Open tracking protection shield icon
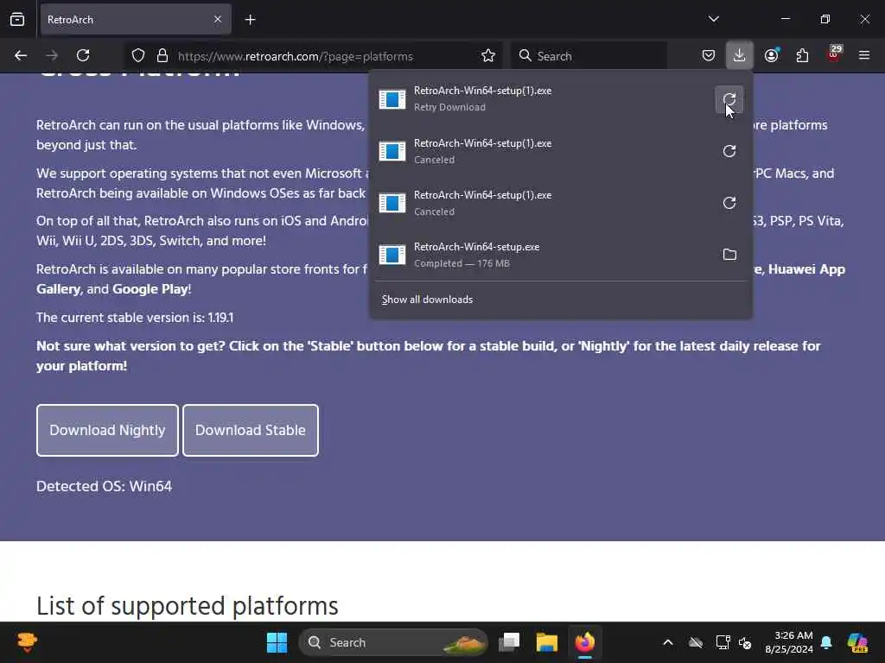Image resolution: width=885 pixels, height=663 pixels. (138, 56)
